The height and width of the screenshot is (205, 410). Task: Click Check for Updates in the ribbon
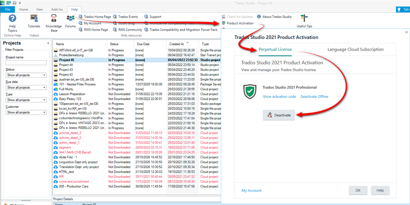(x=237, y=17)
